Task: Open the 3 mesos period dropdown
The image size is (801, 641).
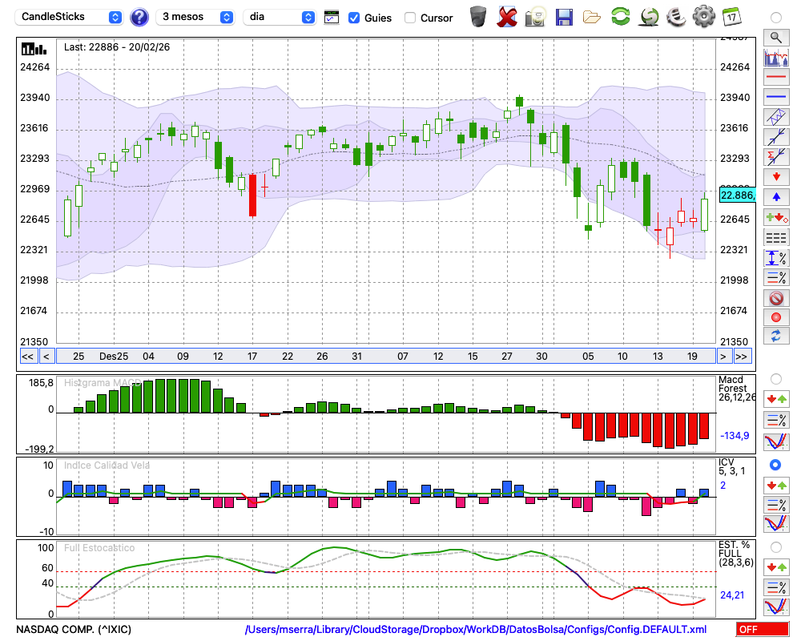Action: 195,18
